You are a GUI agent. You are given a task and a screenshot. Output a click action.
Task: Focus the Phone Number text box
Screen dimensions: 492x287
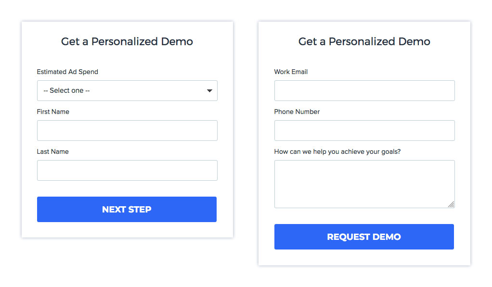point(364,130)
